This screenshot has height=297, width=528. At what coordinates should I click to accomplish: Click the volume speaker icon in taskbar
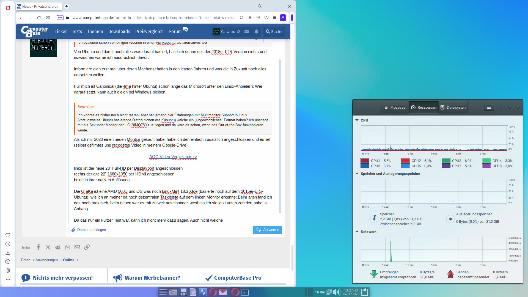(336, 292)
